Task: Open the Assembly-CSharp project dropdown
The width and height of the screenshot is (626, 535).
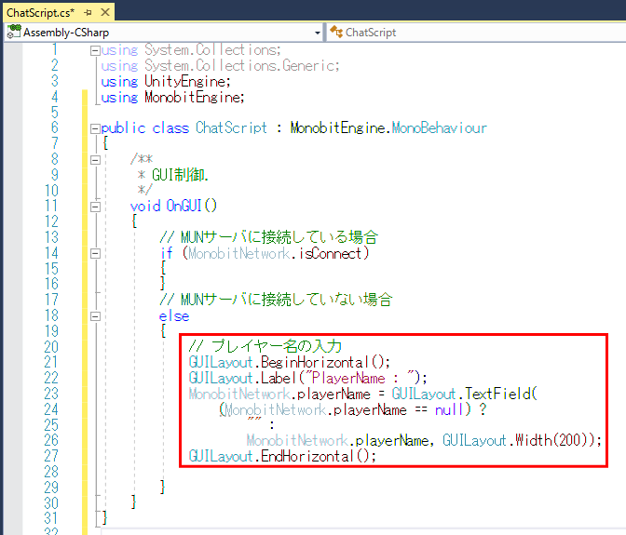Action: 318,33
